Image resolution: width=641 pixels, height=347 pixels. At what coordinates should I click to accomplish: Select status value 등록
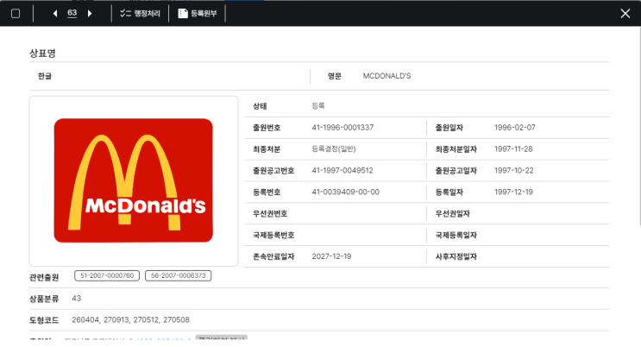pyautogui.click(x=318, y=106)
